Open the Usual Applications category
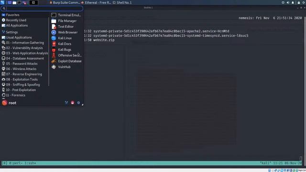Viewport: 306px width, 172px height. coord(24,37)
